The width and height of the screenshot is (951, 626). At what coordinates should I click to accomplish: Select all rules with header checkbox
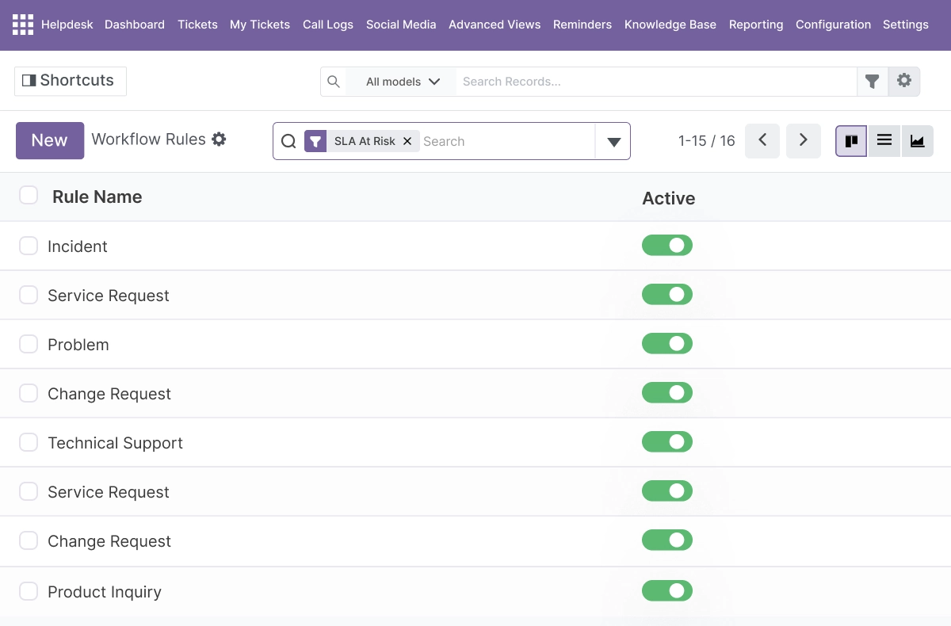29,195
